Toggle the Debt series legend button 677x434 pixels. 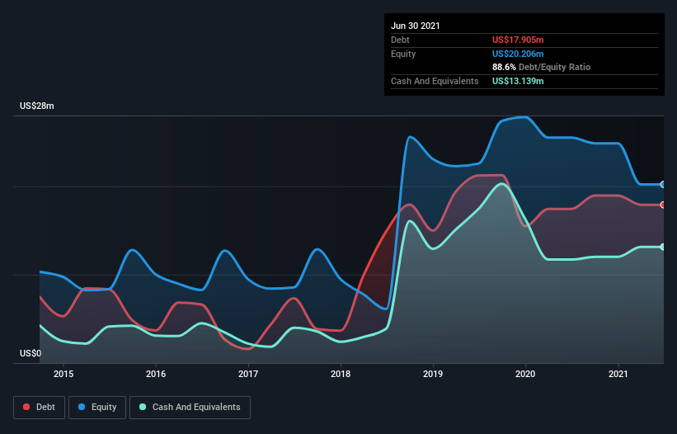pos(39,408)
